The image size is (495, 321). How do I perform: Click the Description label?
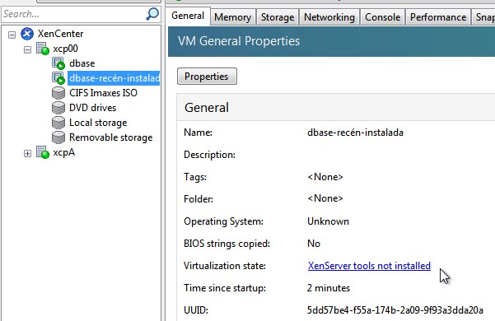pos(210,155)
